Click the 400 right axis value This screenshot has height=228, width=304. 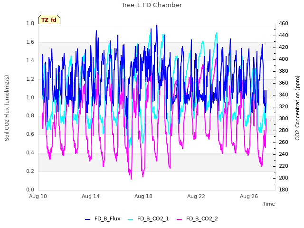tap(284, 59)
